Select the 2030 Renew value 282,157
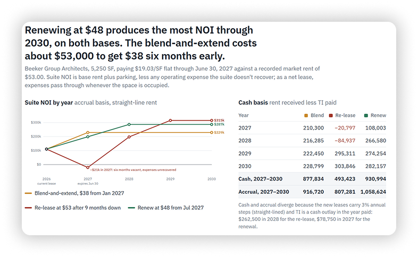Viewport: 418px width, 257px height. click(x=375, y=166)
